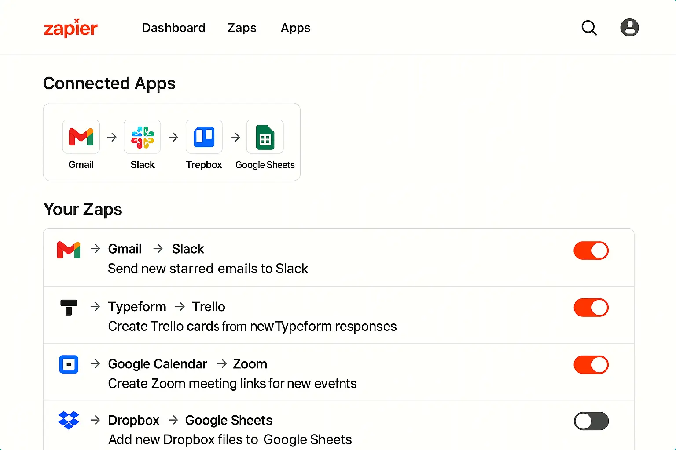
Task: Click the Trepbox label under Connected Apps
Action: coord(204,165)
